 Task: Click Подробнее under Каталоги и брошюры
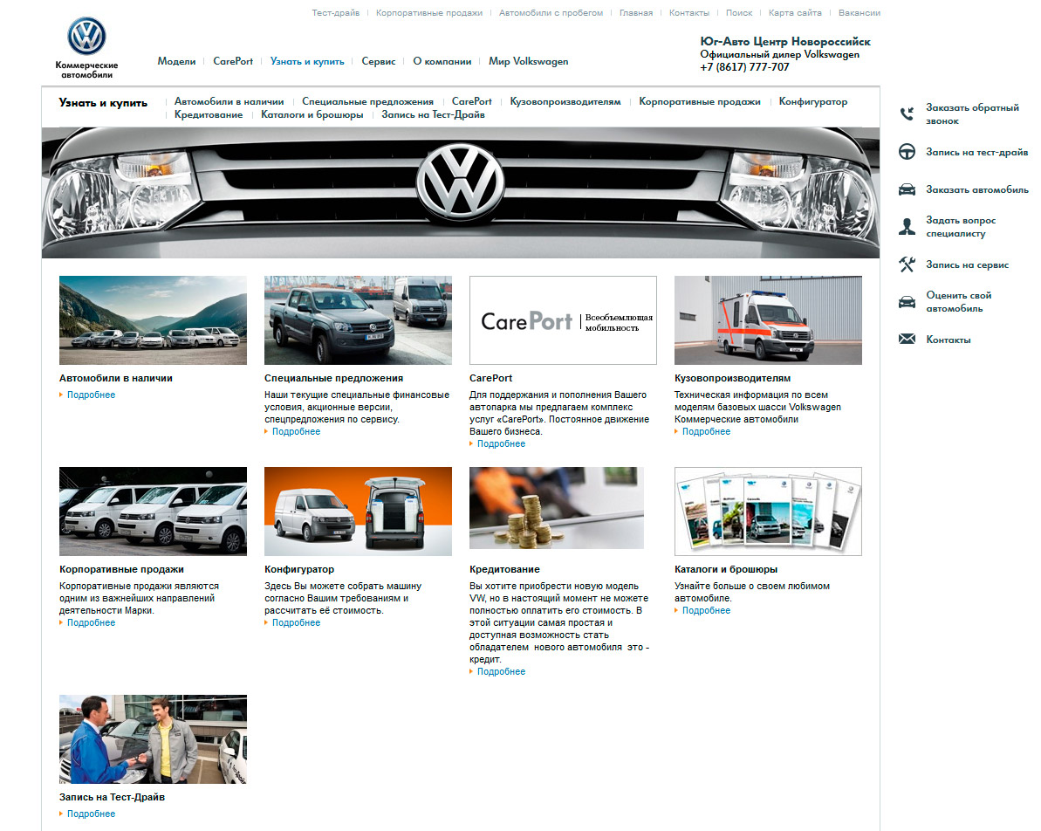[x=707, y=610]
